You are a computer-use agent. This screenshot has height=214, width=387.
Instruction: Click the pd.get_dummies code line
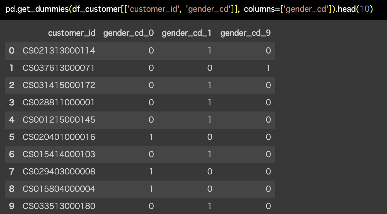(x=189, y=9)
